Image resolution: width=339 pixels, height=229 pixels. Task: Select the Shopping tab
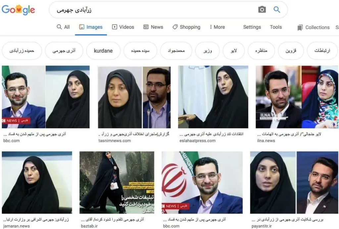click(x=186, y=27)
